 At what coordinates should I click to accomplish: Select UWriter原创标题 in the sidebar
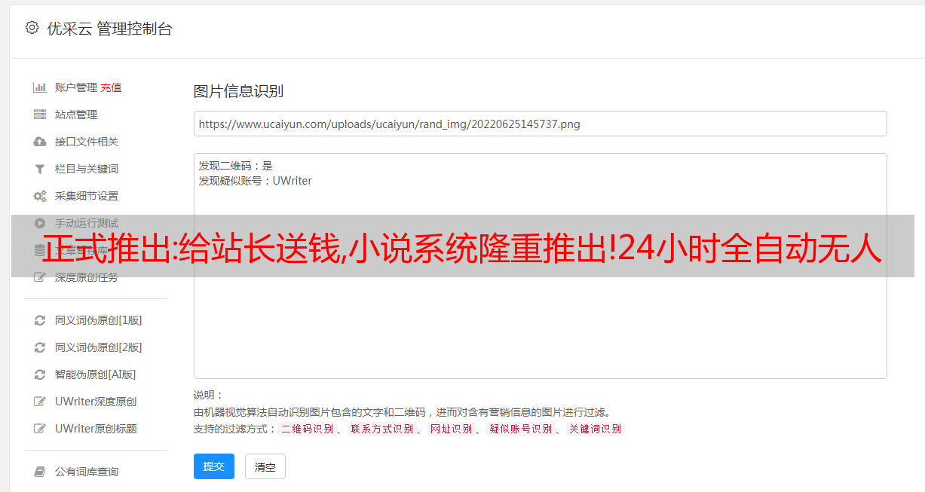(96, 429)
